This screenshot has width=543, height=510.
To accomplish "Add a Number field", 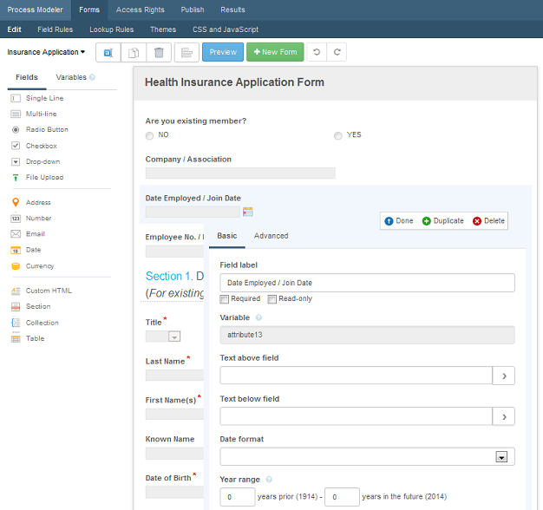I will pos(31,218).
